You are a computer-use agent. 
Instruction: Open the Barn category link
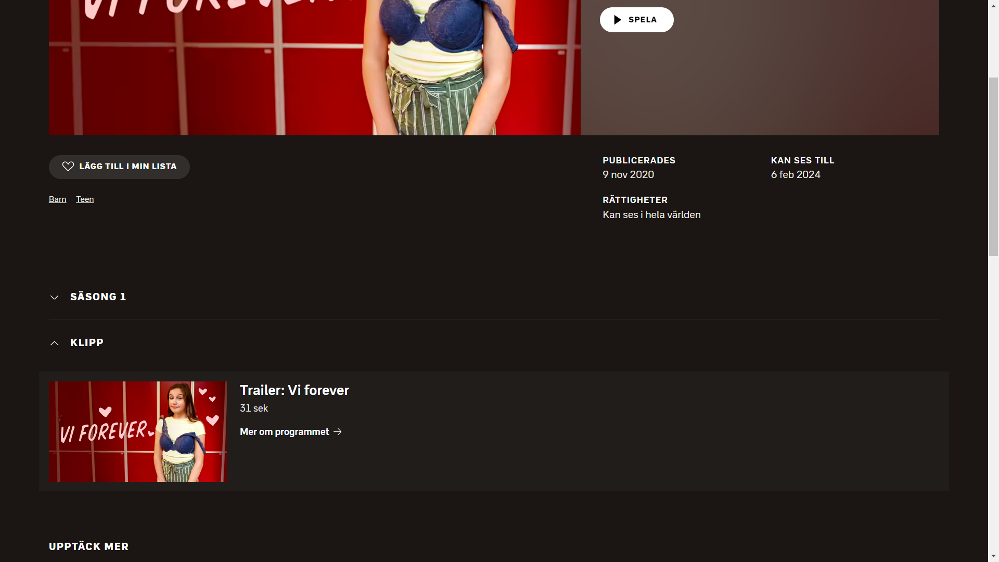[57, 199]
